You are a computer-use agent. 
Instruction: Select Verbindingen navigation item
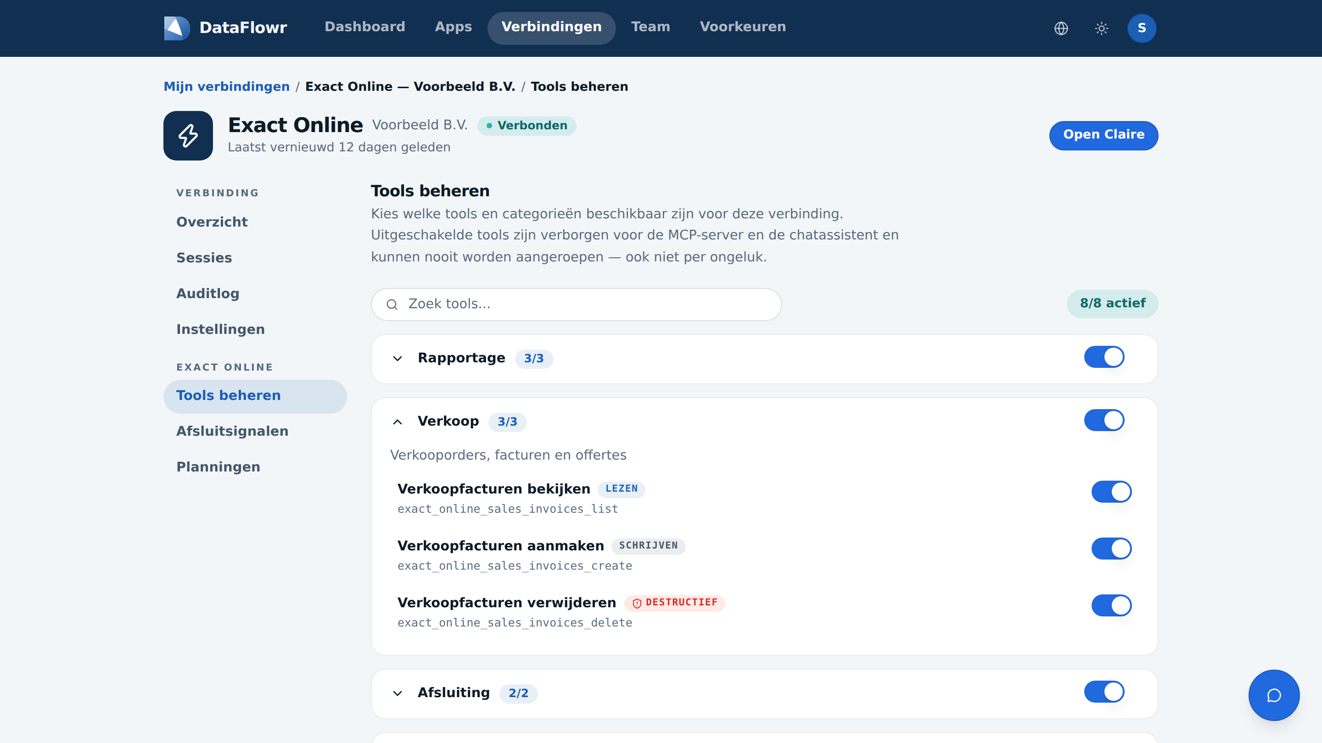[x=551, y=27]
